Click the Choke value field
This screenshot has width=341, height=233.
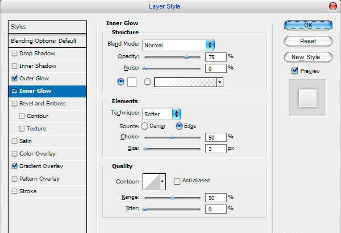tap(216, 137)
